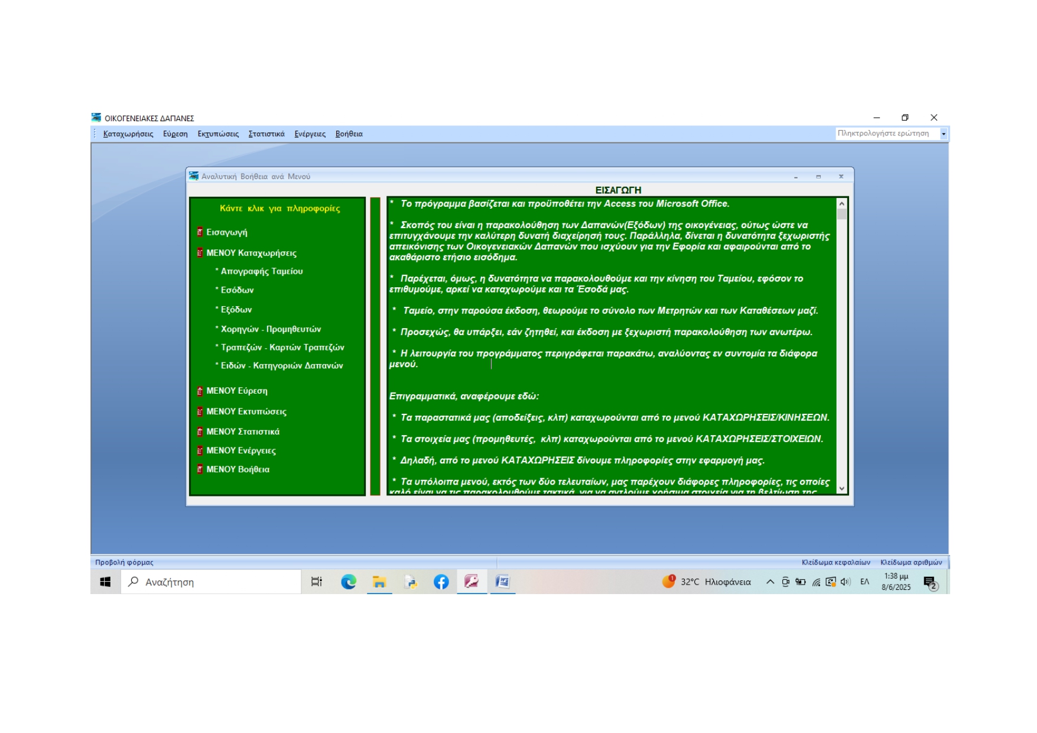Show hidden system tray icons chevron
Viewport: 1037px width, 733px height.
(770, 582)
